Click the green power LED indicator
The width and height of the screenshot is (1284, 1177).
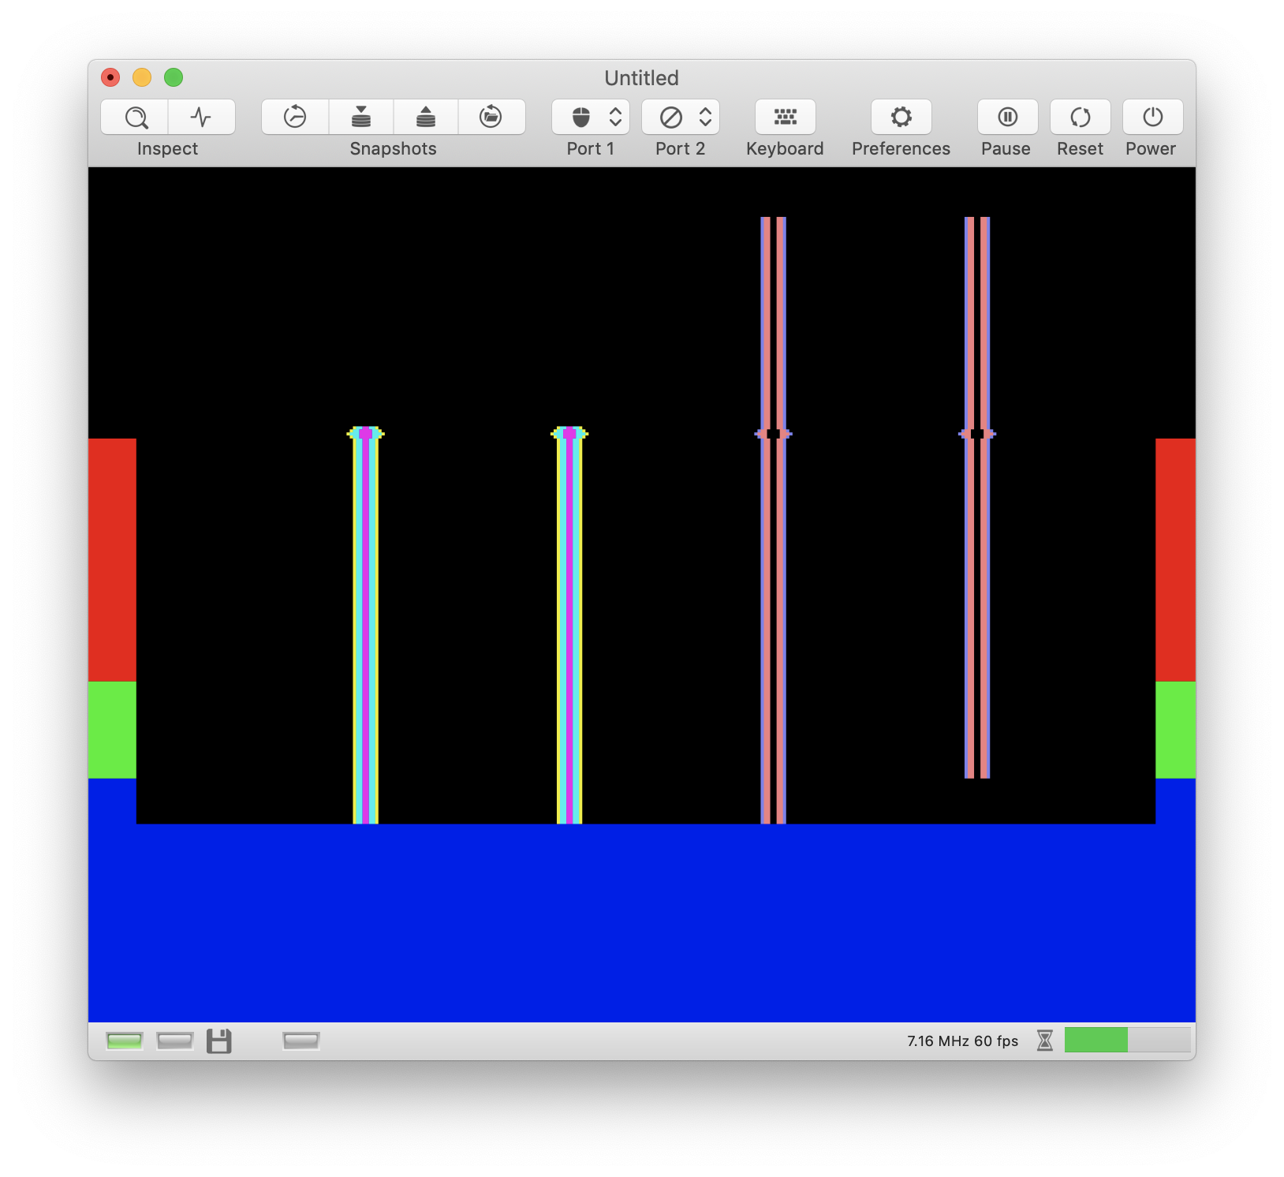[125, 1041]
